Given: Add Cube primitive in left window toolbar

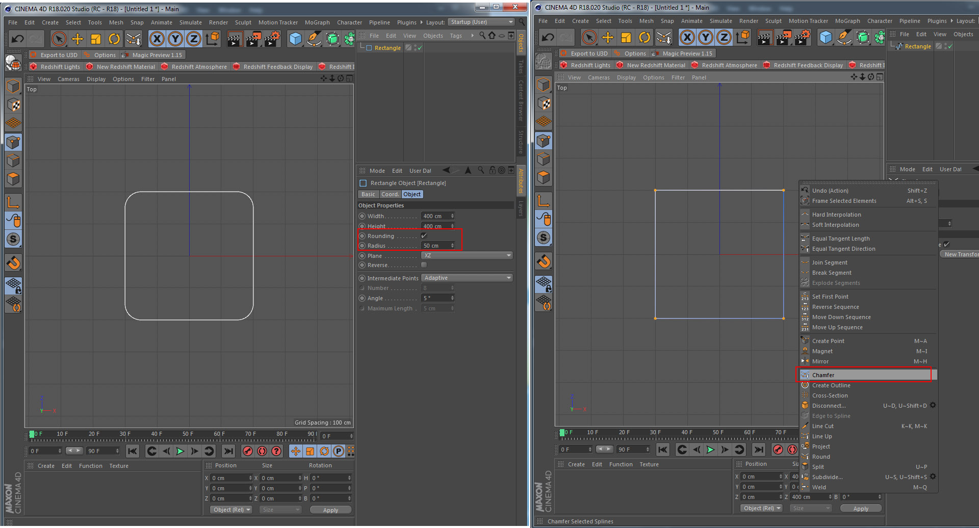Looking at the screenshot, I should click(x=296, y=39).
